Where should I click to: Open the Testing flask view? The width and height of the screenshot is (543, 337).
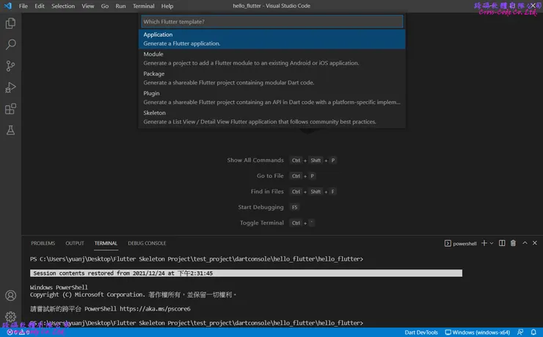[x=10, y=130]
